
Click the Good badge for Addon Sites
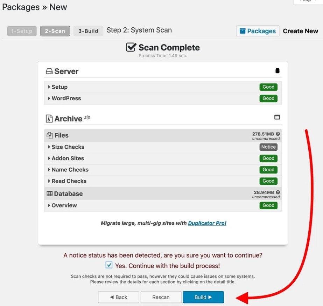268,158
